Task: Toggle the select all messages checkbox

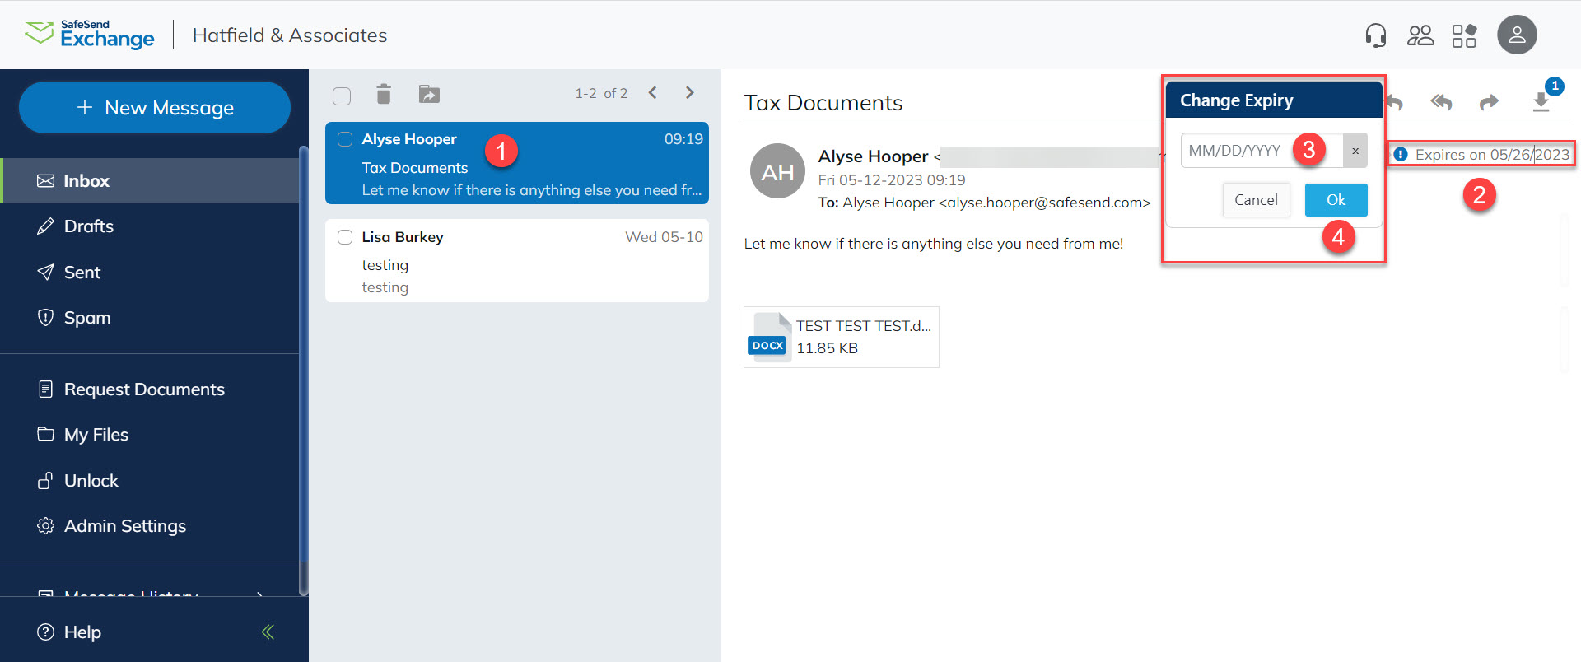Action: pyautogui.click(x=342, y=96)
